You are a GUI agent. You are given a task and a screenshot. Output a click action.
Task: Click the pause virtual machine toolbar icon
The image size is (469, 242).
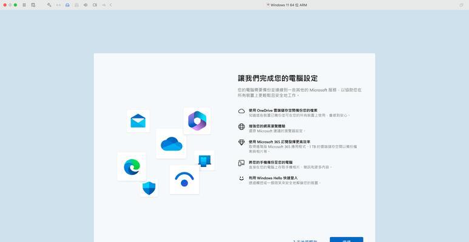pyautogui.click(x=24, y=5)
